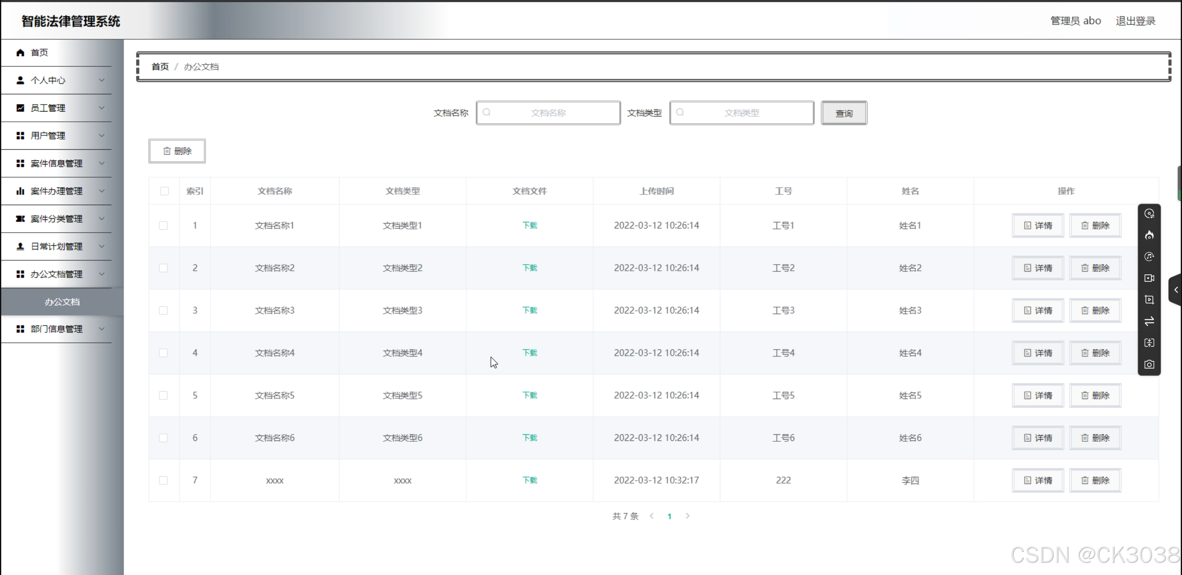1182x575 pixels.
Task: Select the 办公文档 submenu item
Action: [62, 302]
